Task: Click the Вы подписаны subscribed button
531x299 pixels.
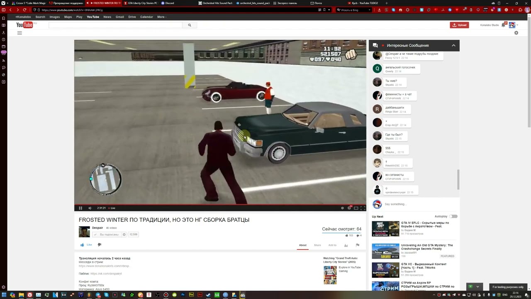Action: [106, 235]
